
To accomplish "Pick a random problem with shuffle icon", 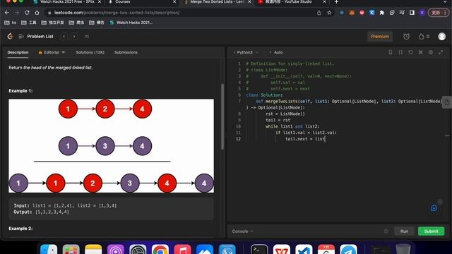I will point(86,36).
